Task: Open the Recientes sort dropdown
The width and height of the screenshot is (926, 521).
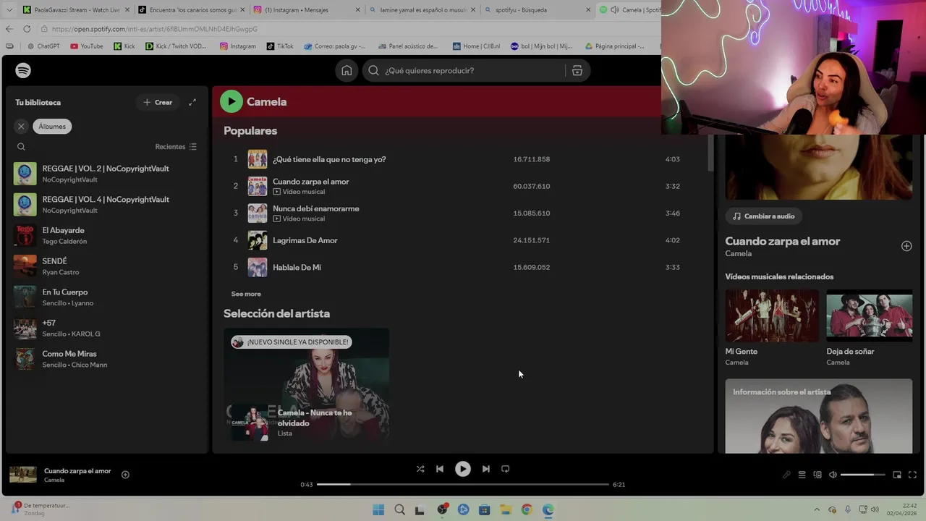Action: [x=176, y=146]
